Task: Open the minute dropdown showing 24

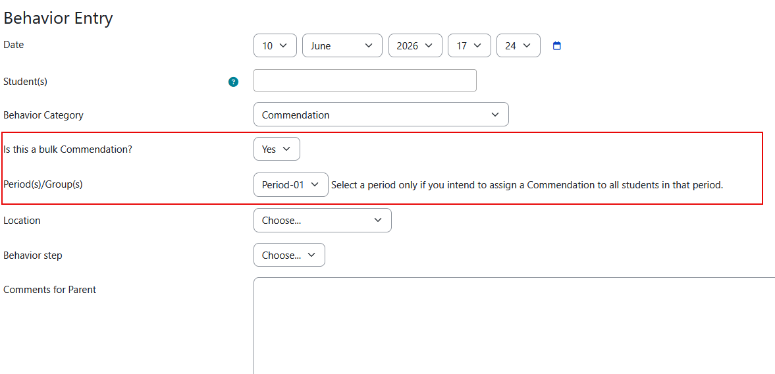Action: (518, 45)
